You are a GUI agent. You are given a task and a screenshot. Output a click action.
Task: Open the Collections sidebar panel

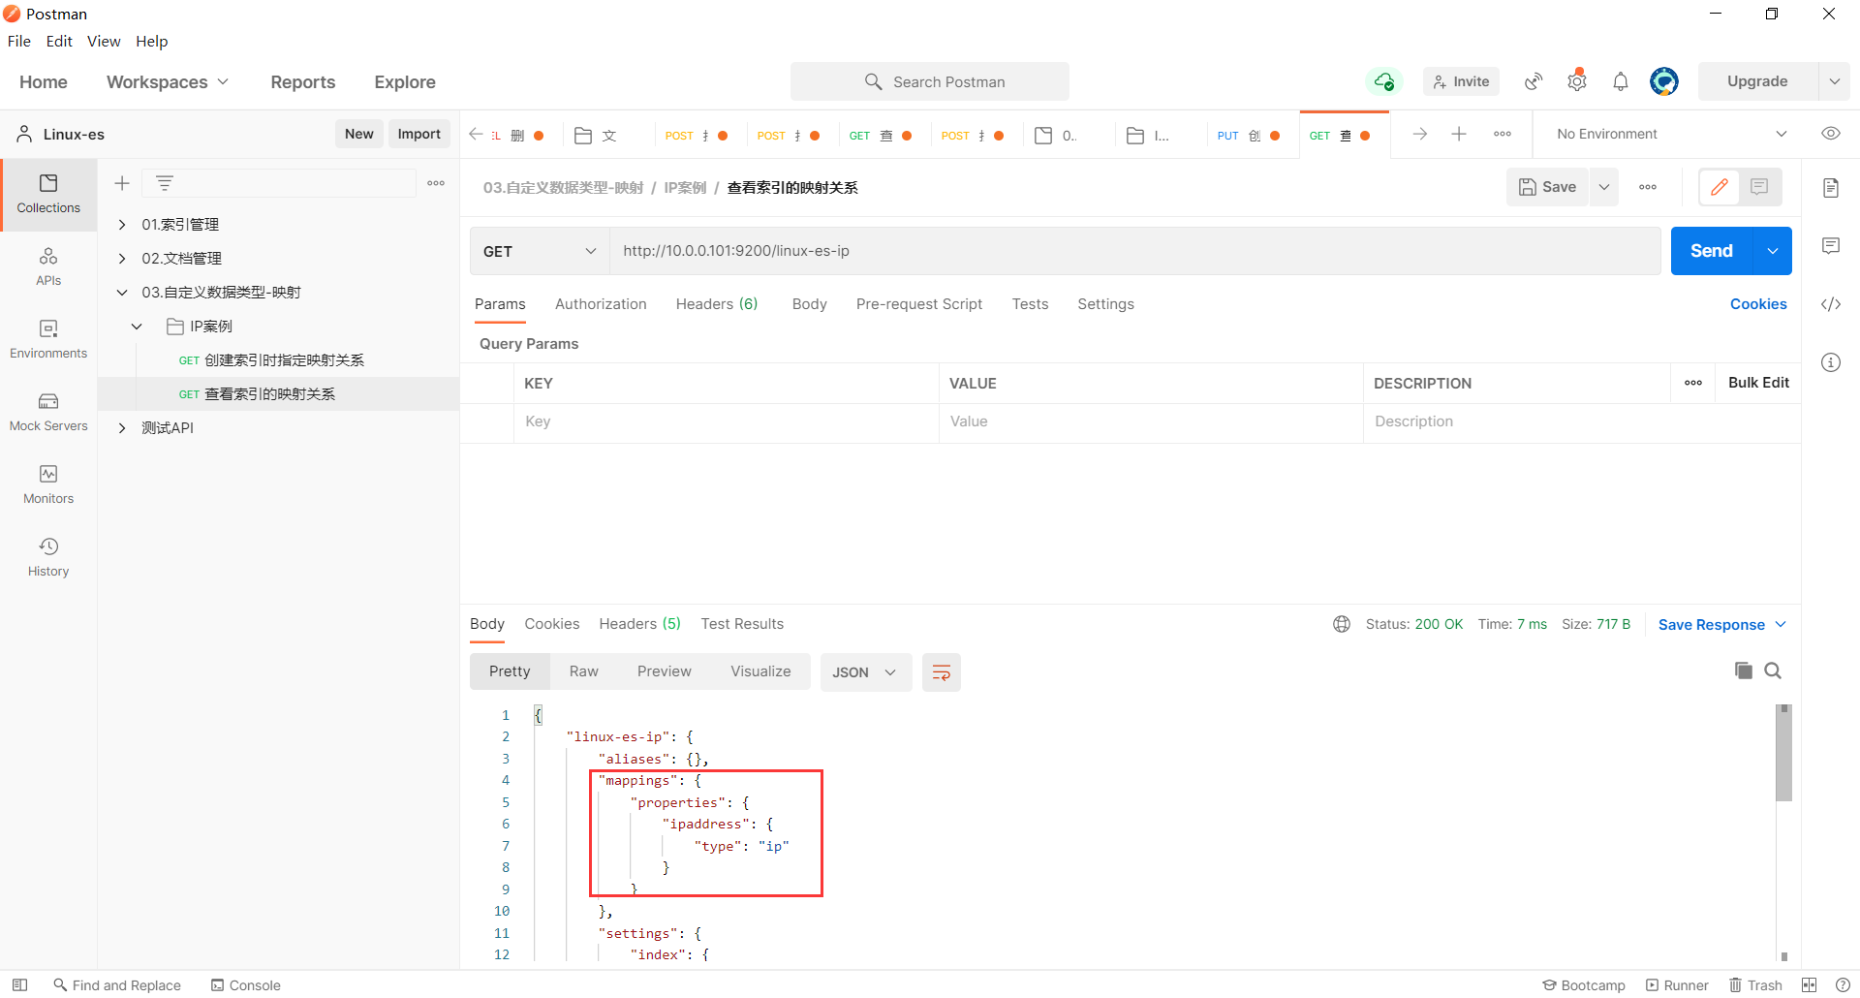(48, 194)
